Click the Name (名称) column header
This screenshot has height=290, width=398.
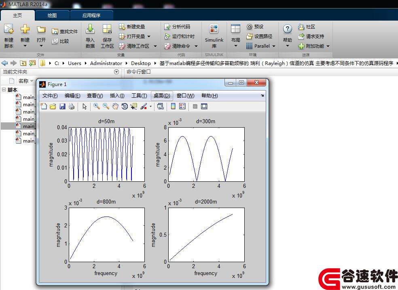click(x=23, y=81)
